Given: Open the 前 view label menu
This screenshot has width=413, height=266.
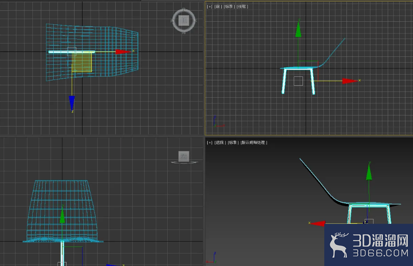Looking at the screenshot, I should pyautogui.click(x=218, y=7).
